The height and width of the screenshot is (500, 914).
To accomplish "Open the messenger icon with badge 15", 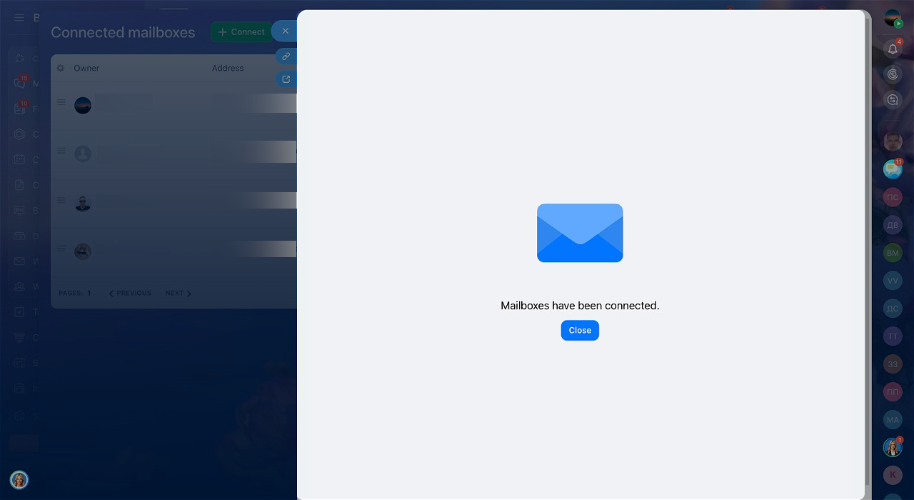I will coord(19,84).
